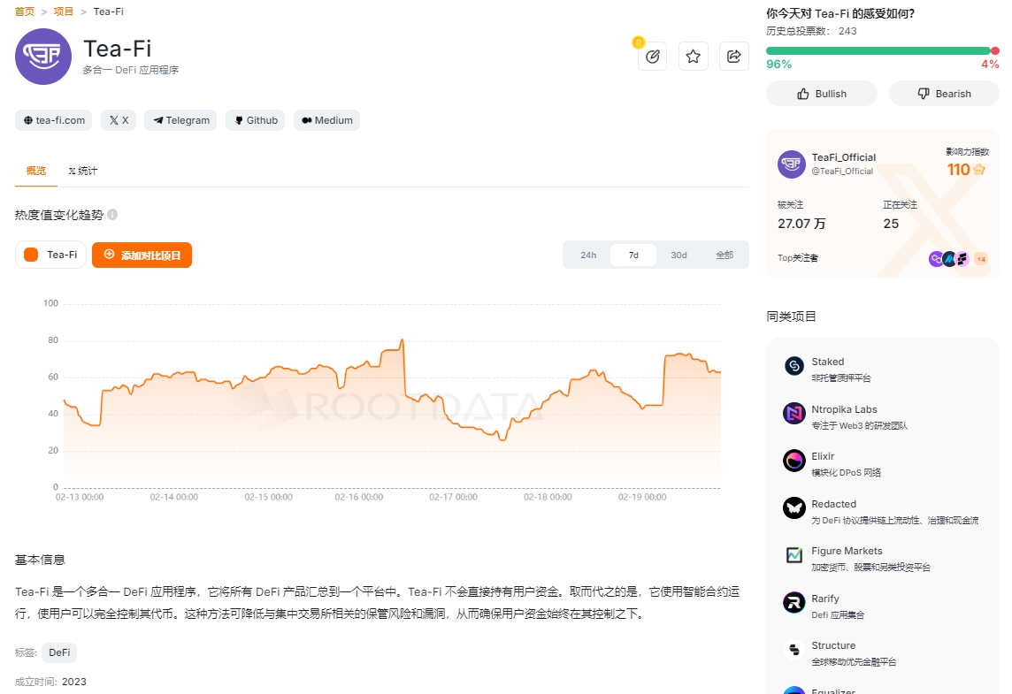Open the Telegram link chip

pyautogui.click(x=180, y=120)
